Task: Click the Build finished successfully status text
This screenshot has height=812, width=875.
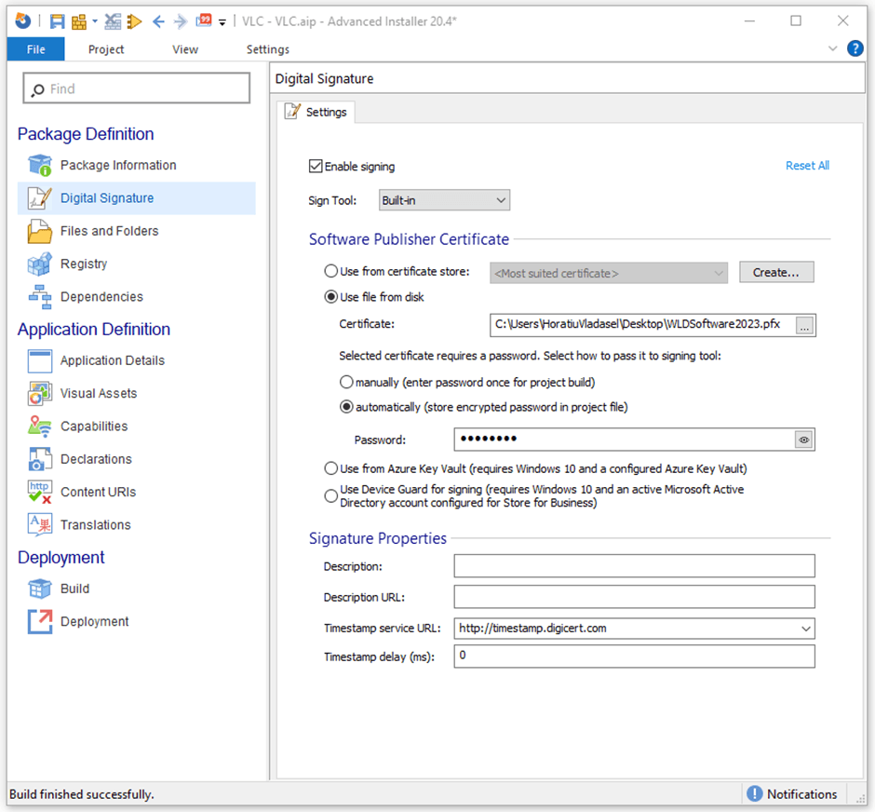Action: [x=82, y=794]
